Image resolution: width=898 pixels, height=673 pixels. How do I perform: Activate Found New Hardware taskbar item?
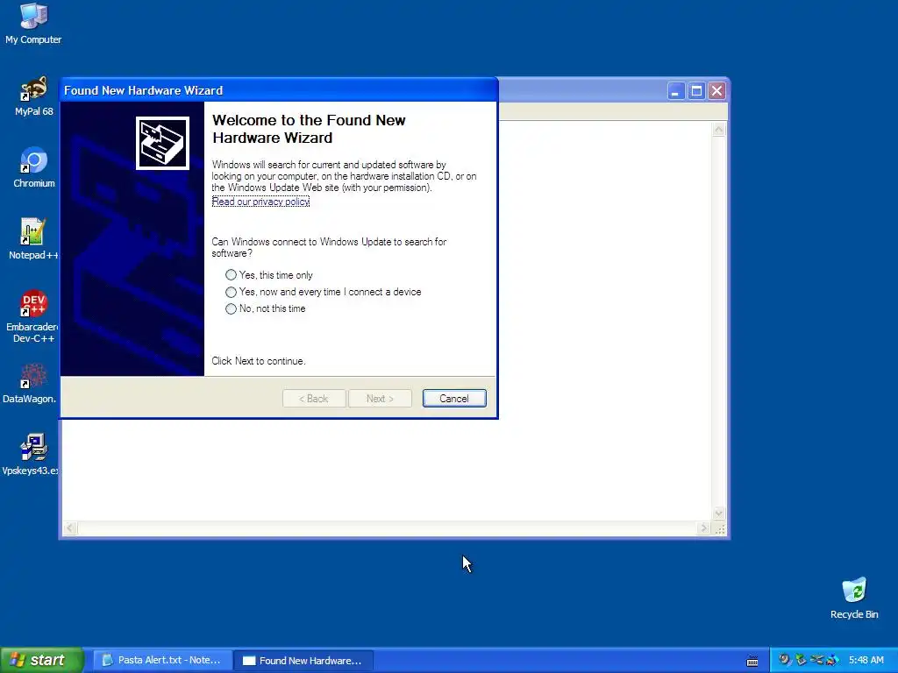tap(304, 661)
